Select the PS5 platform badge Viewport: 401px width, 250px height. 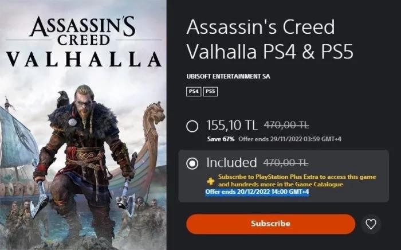210,92
